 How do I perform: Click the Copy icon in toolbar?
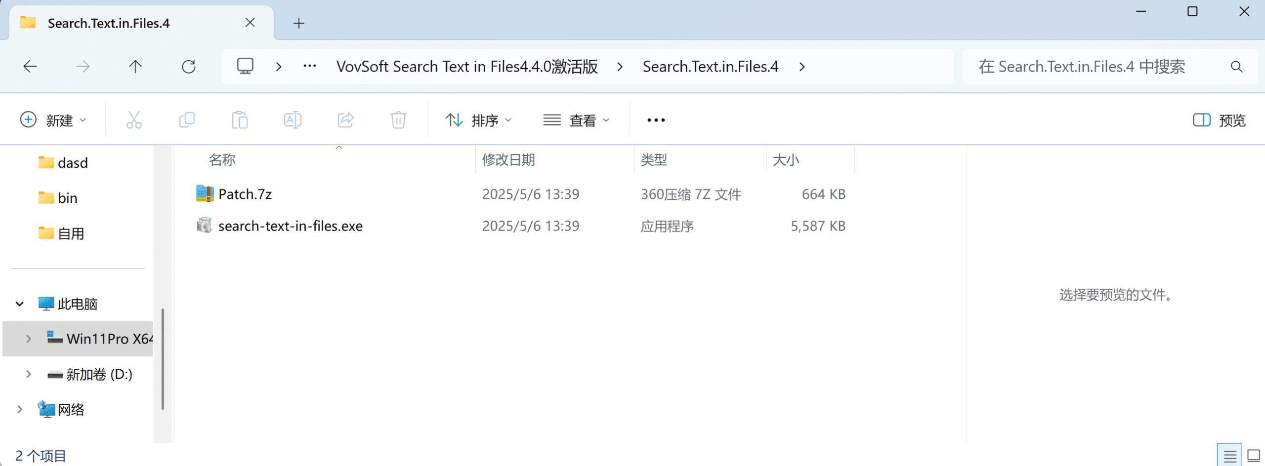187,120
